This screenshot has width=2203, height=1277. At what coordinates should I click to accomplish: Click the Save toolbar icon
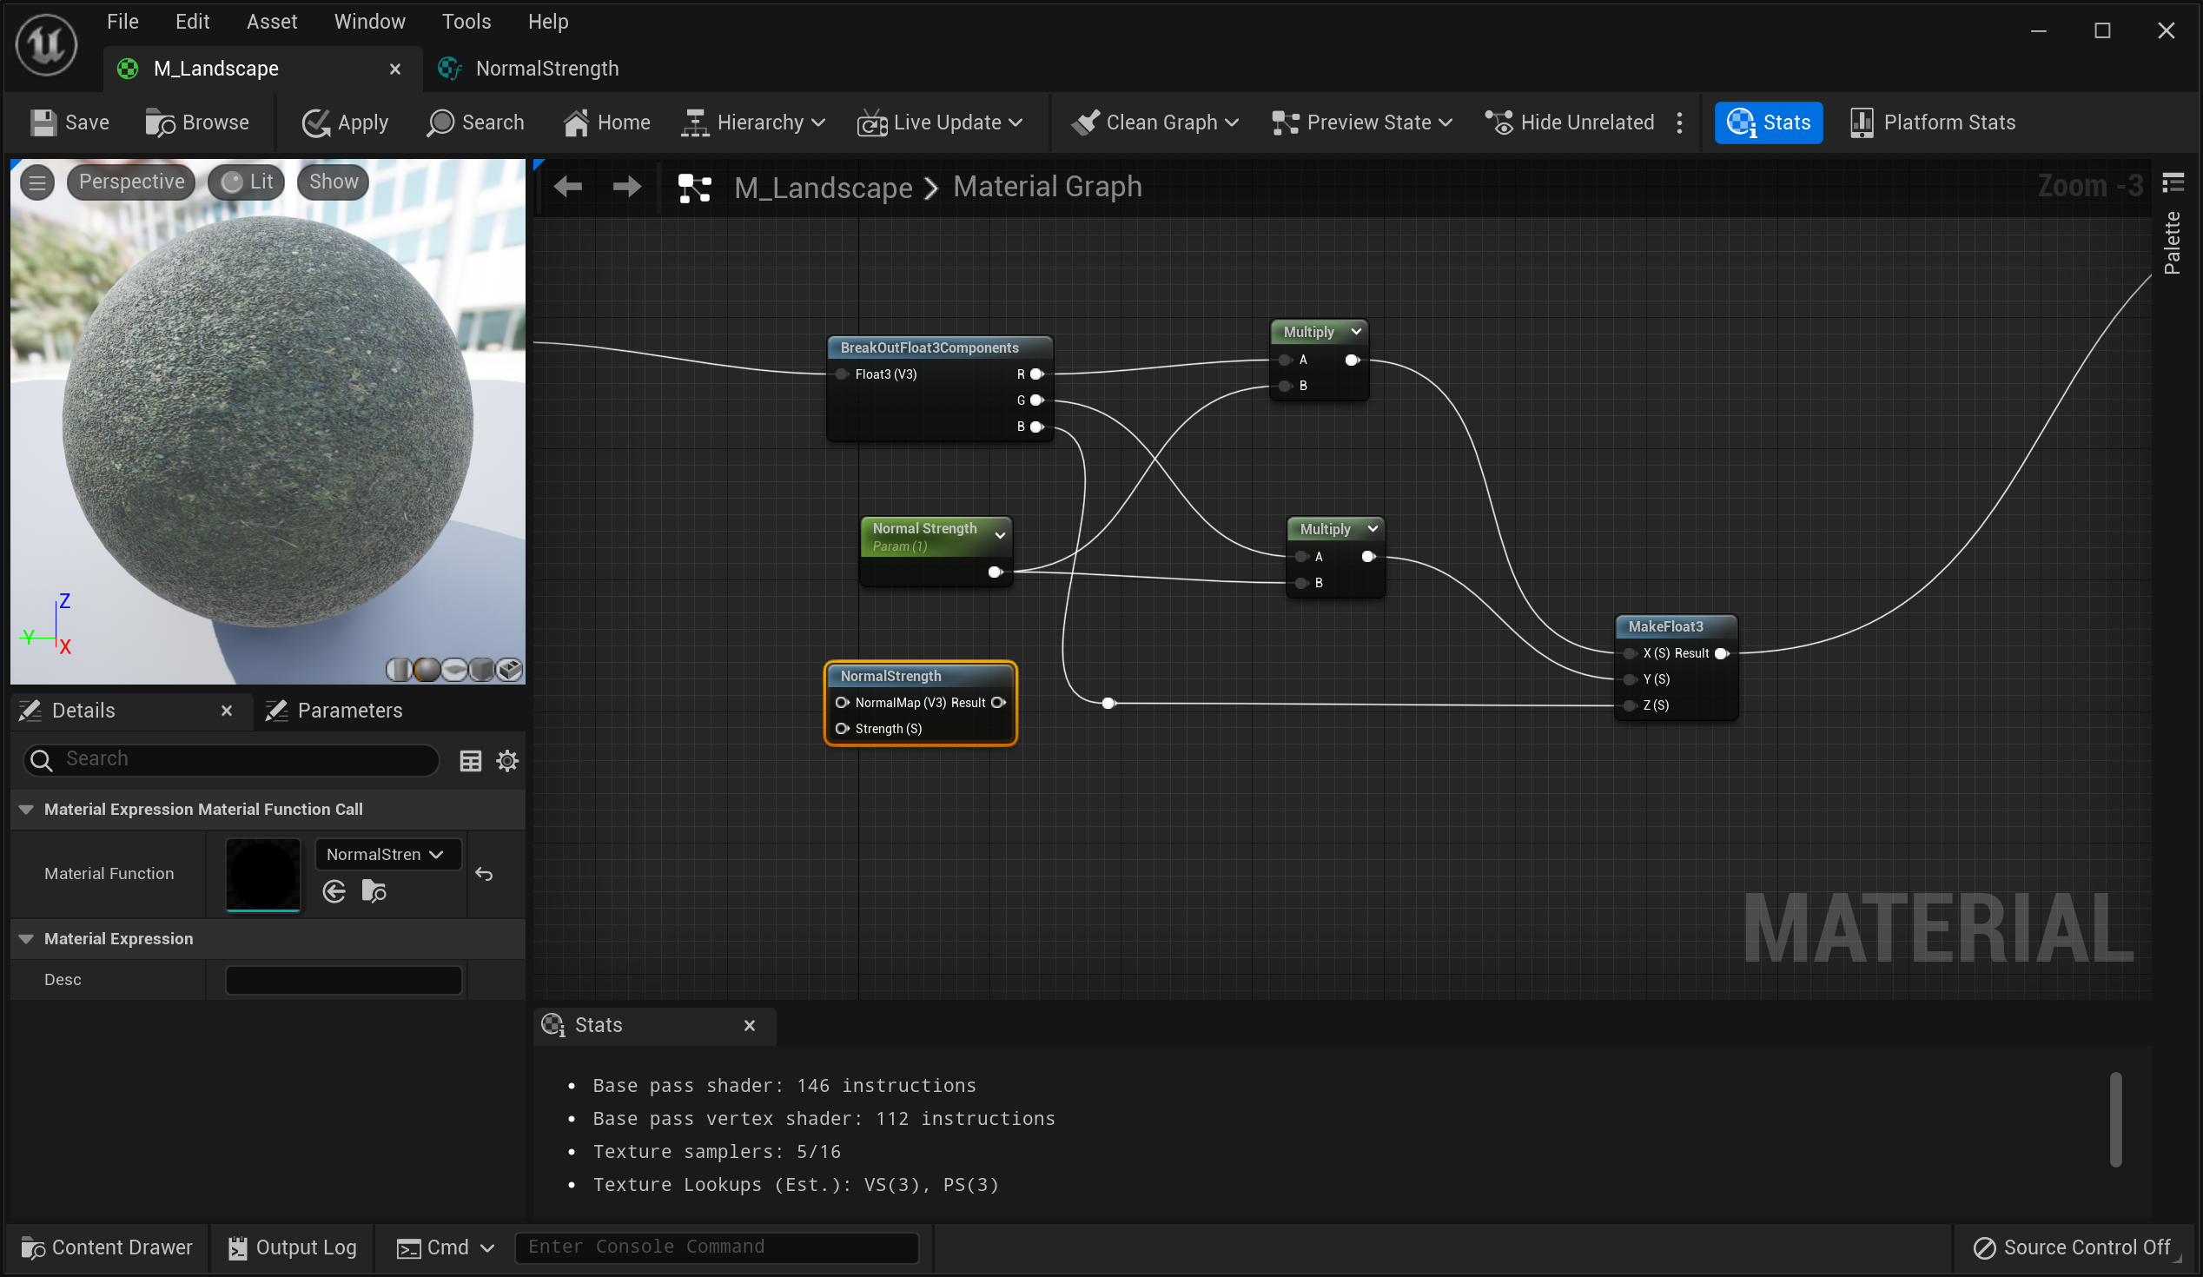pyautogui.click(x=43, y=122)
